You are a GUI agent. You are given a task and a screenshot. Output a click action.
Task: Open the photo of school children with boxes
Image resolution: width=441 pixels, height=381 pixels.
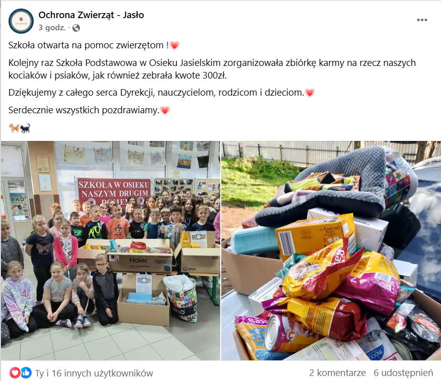click(x=111, y=251)
